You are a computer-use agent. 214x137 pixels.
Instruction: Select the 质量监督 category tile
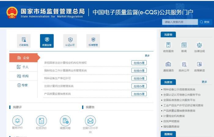[x=47, y=41]
